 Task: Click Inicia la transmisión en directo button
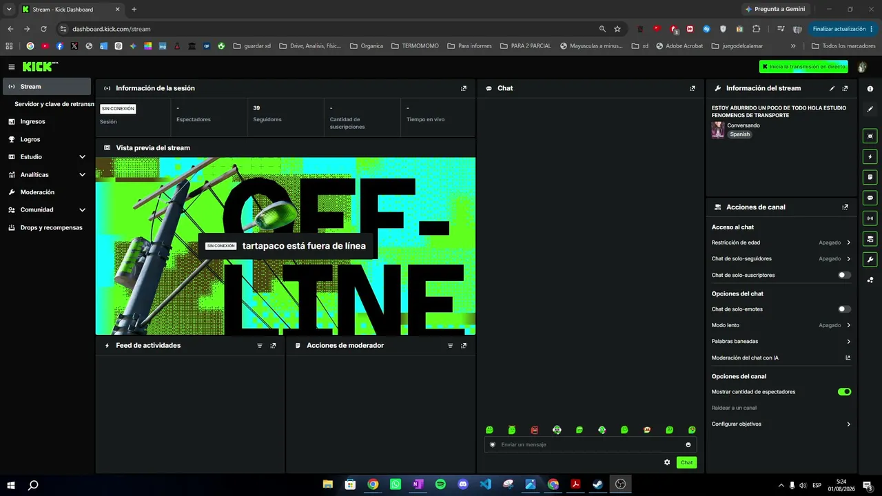[803, 67]
